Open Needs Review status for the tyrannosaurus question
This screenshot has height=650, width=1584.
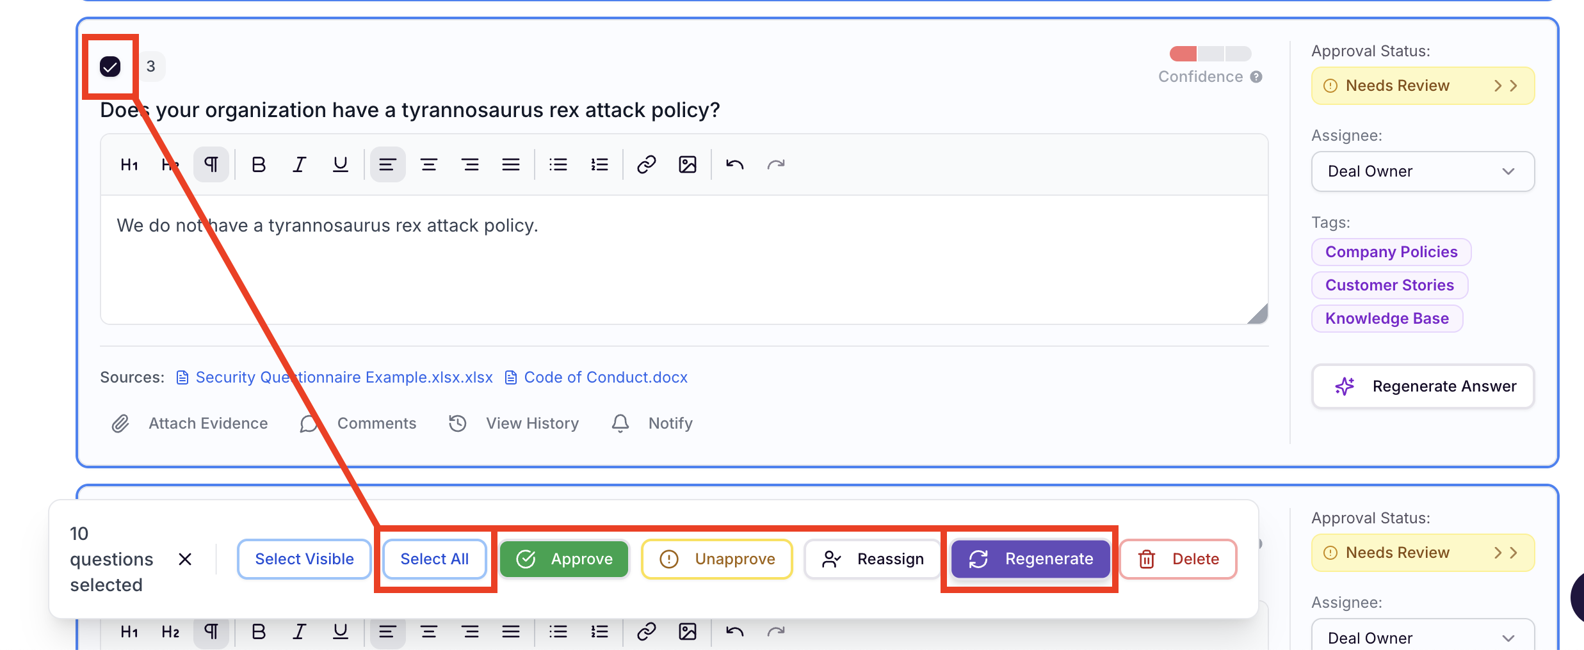[1423, 86]
